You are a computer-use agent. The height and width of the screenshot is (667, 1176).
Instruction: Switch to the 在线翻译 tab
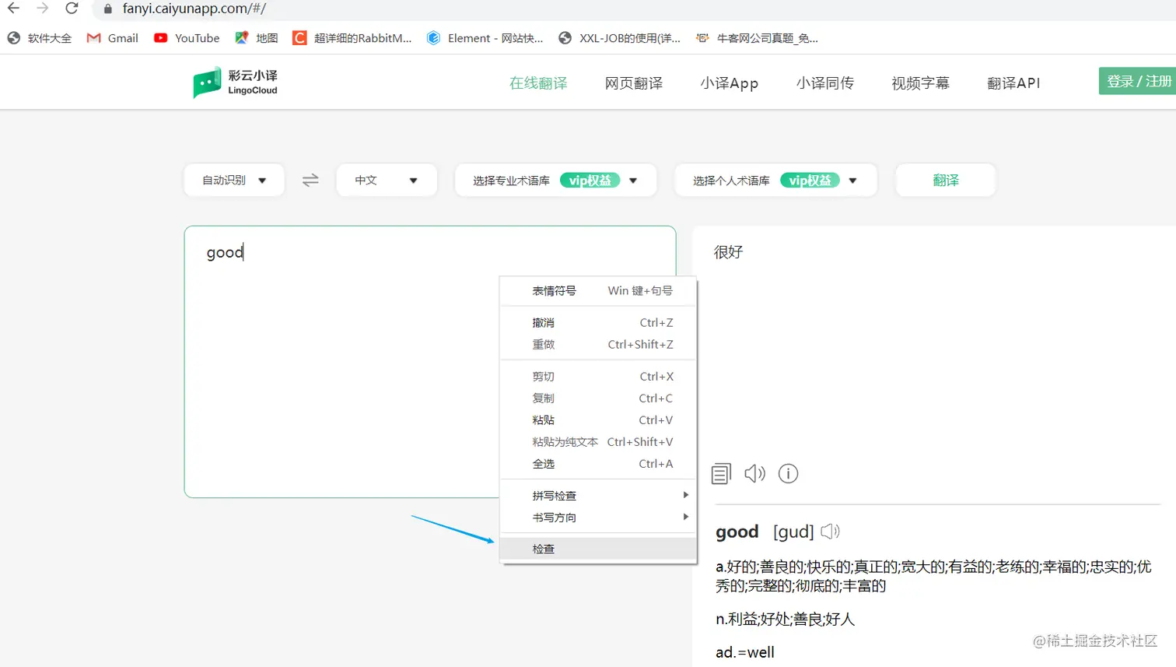[538, 83]
